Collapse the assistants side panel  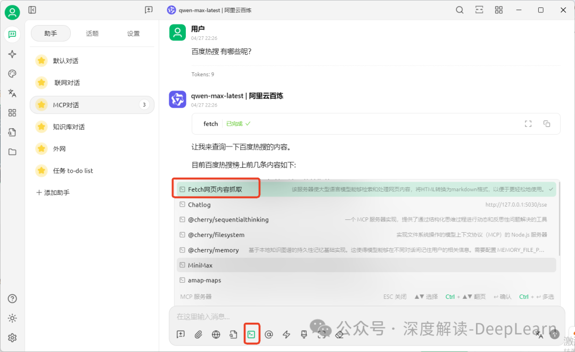tap(32, 10)
